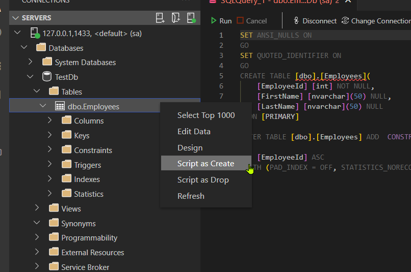Click the server icon for 127.0.0.1,1433

(35, 33)
